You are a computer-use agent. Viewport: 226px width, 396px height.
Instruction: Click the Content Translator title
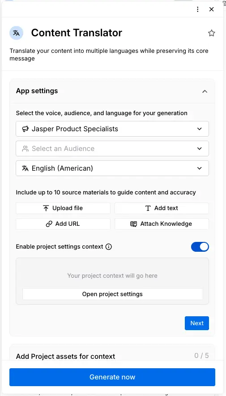pyautogui.click(x=77, y=33)
